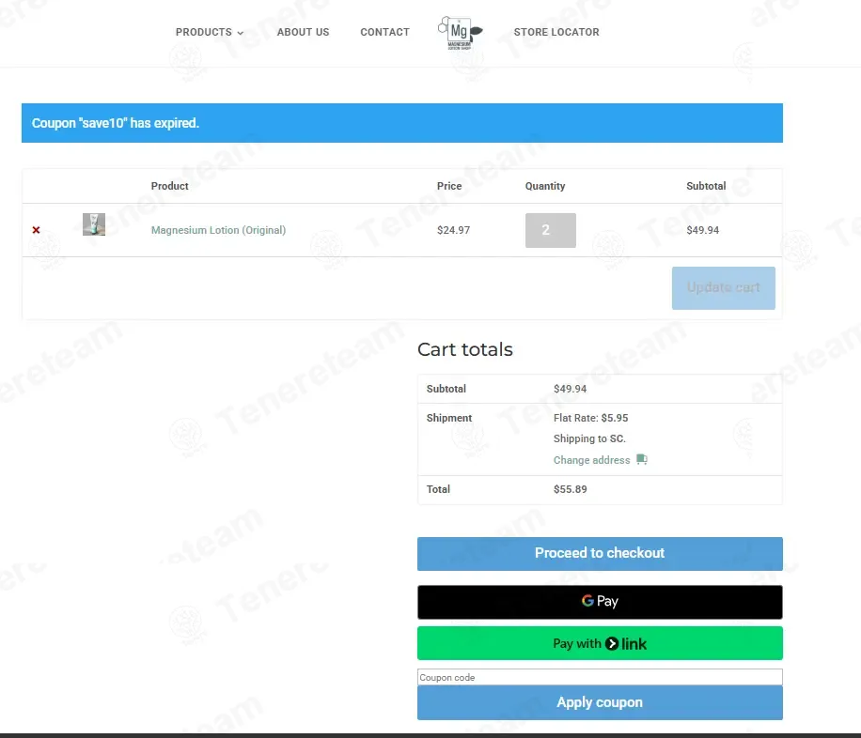Click the Product column header
This screenshot has height=738, width=861.
(x=170, y=186)
